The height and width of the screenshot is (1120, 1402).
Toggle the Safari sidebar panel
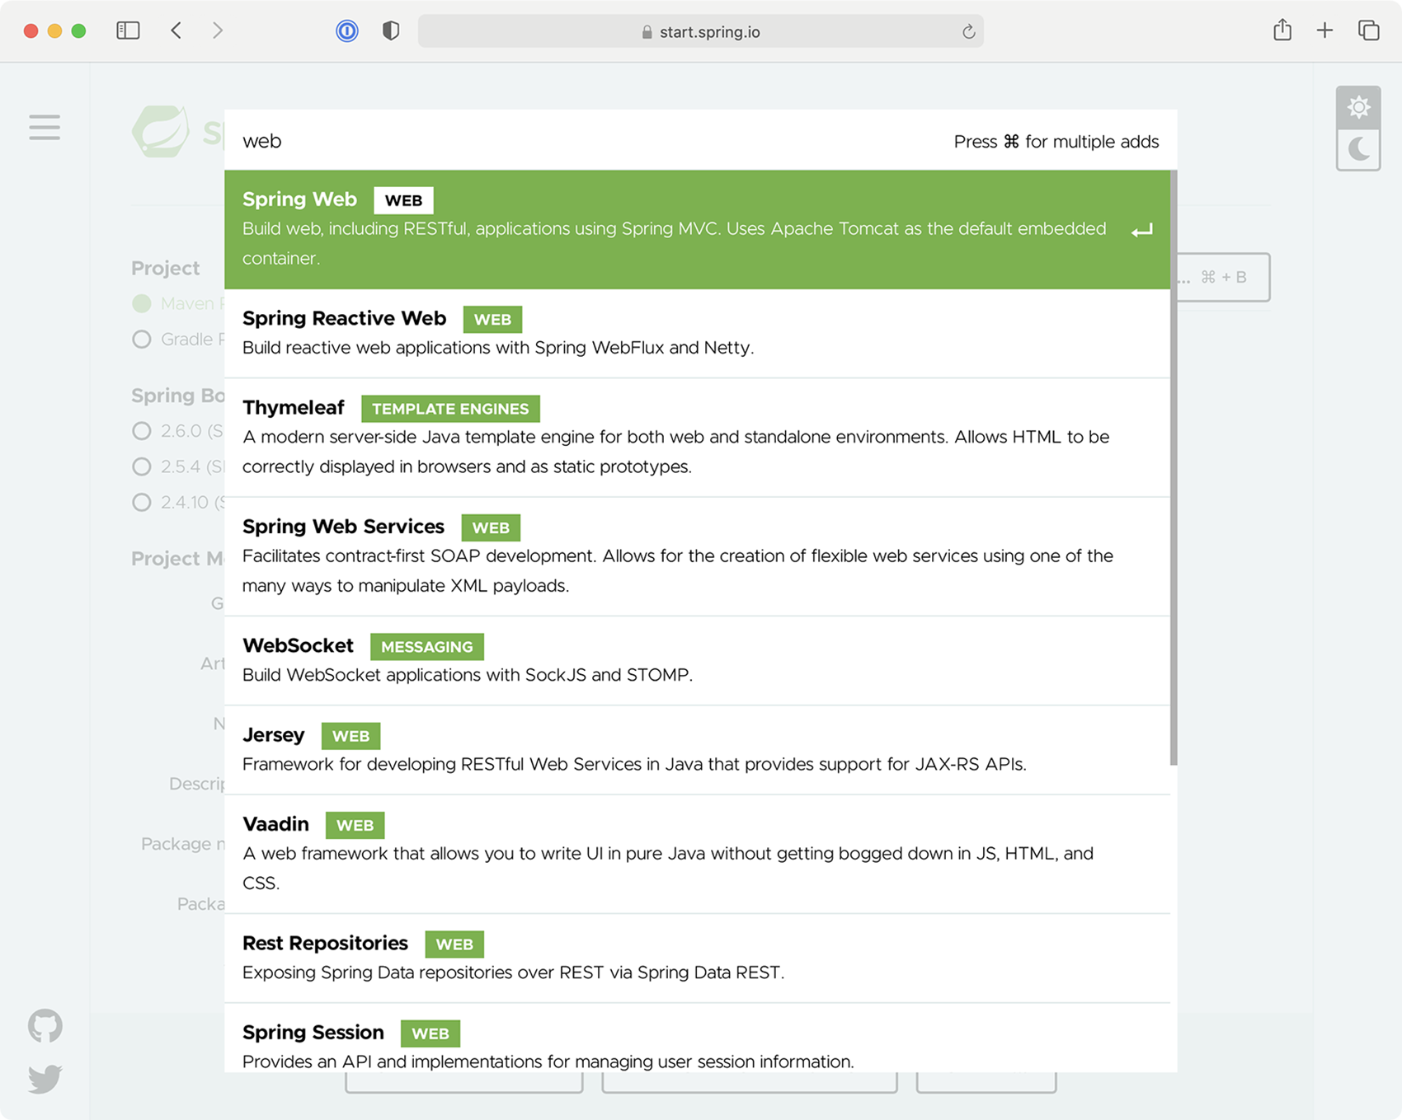point(128,31)
